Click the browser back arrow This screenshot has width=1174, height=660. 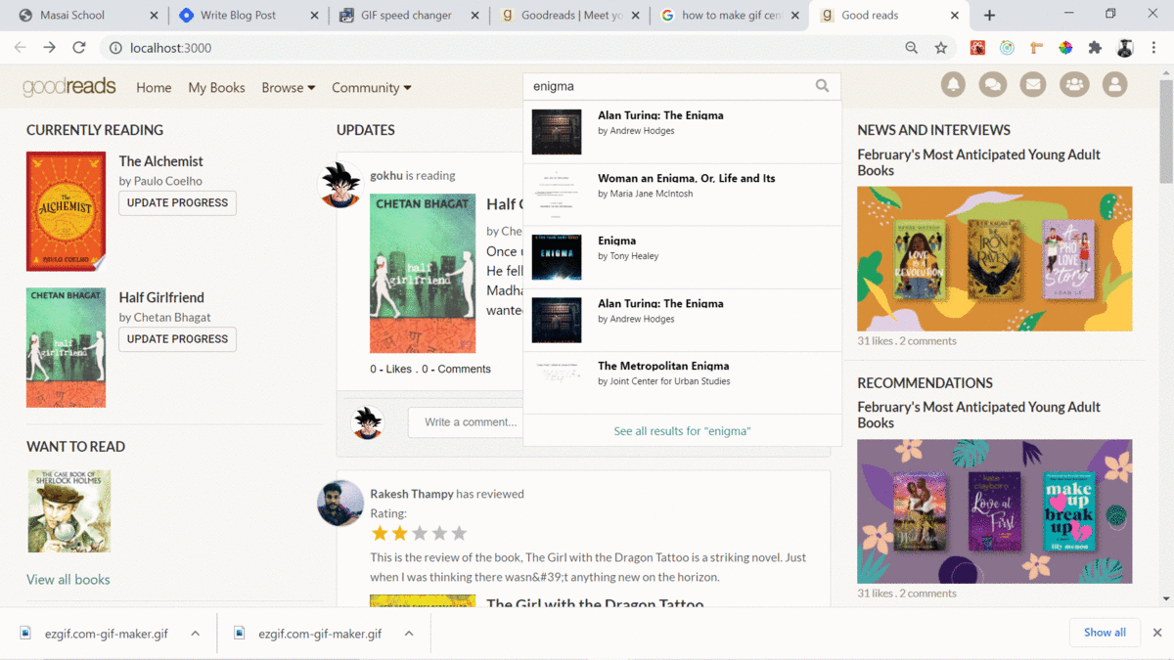click(20, 48)
